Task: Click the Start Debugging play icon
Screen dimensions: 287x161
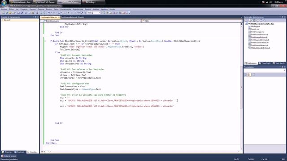Action: 69,13
